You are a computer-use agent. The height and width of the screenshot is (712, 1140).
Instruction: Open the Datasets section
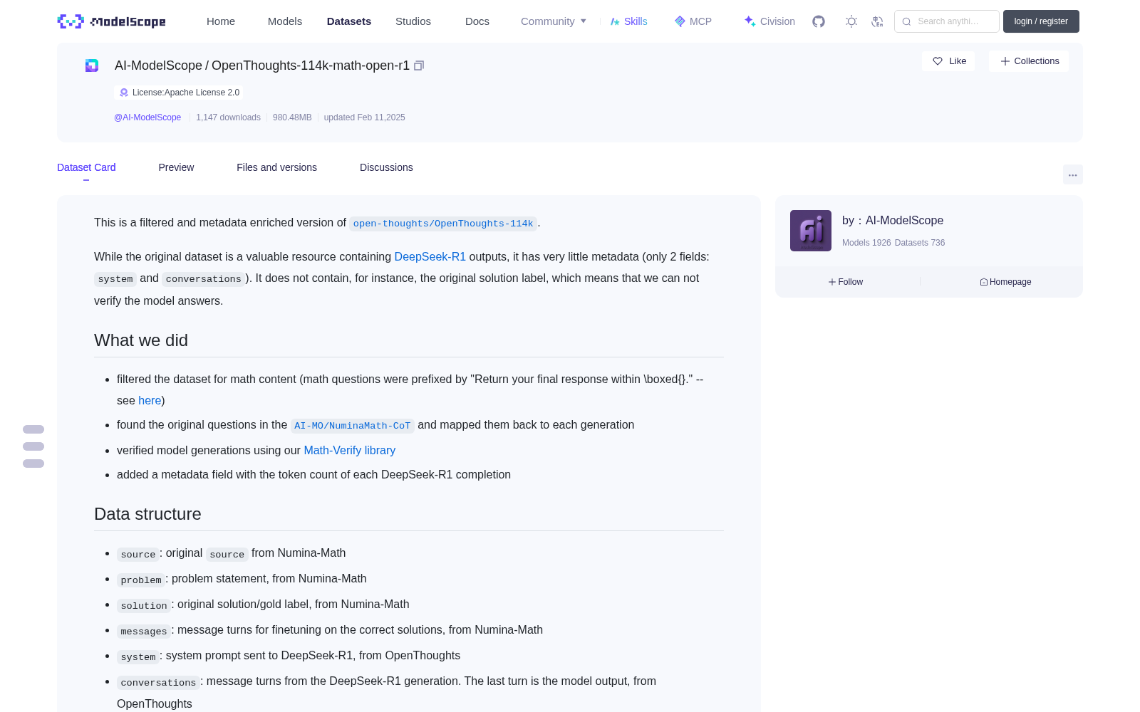pos(349,21)
